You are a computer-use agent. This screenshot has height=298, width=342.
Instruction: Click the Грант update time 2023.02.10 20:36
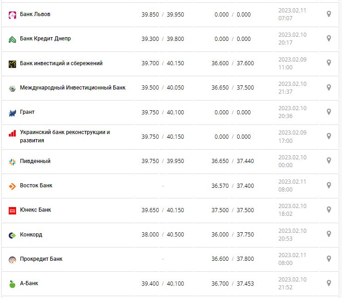pyautogui.click(x=292, y=112)
